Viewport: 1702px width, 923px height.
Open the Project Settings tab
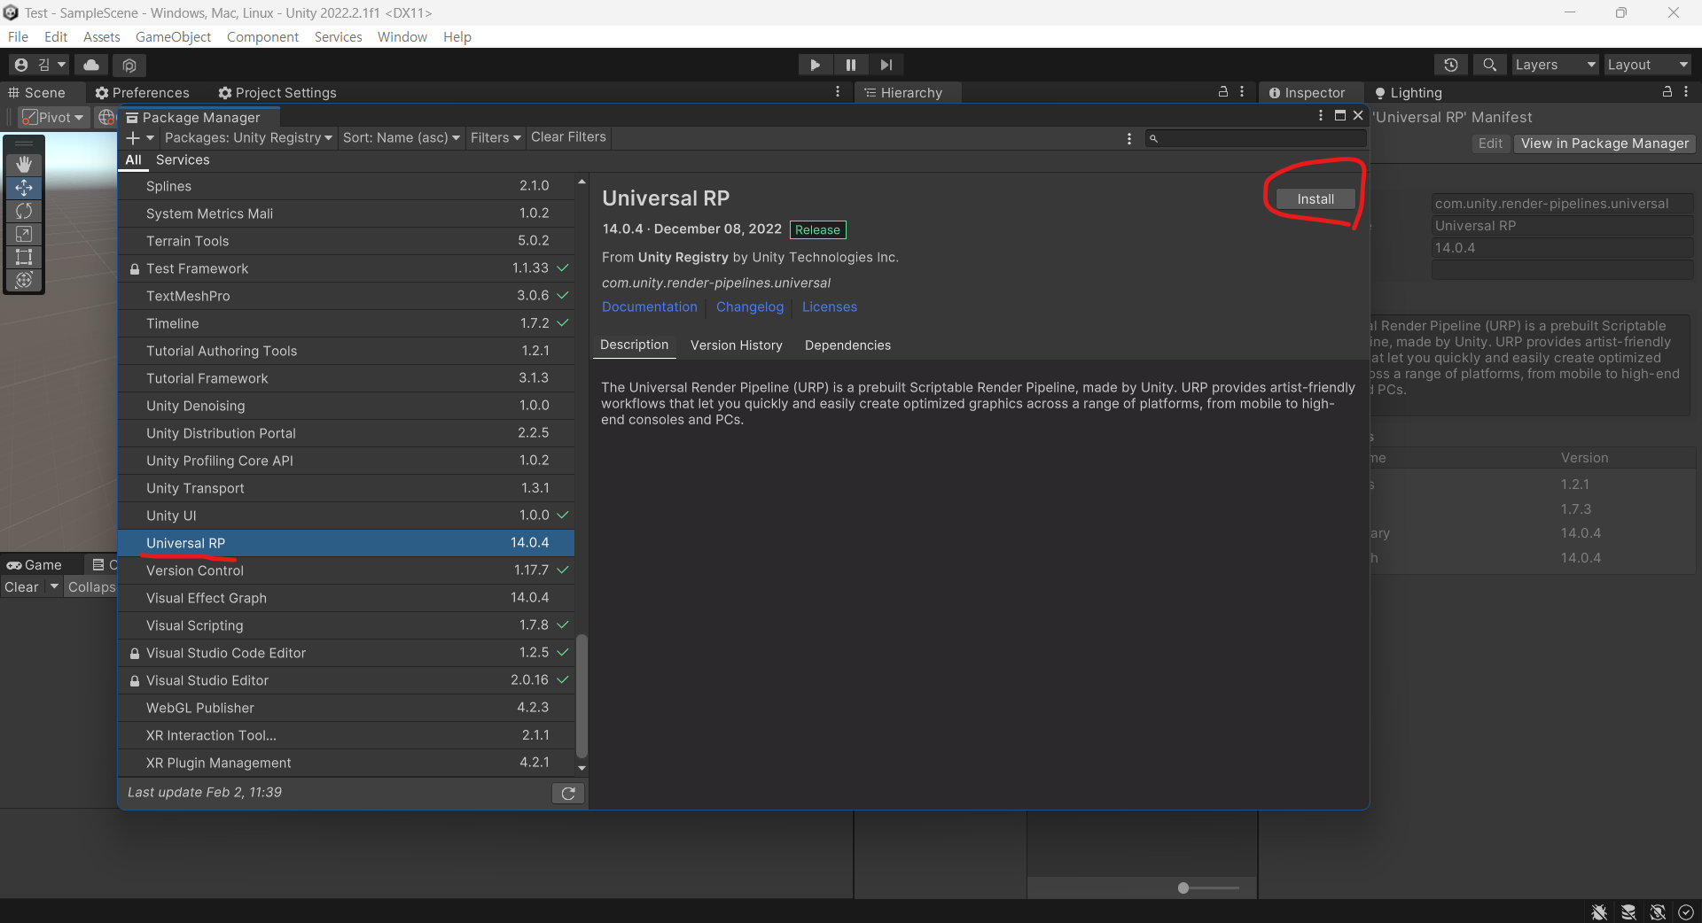pos(277,92)
